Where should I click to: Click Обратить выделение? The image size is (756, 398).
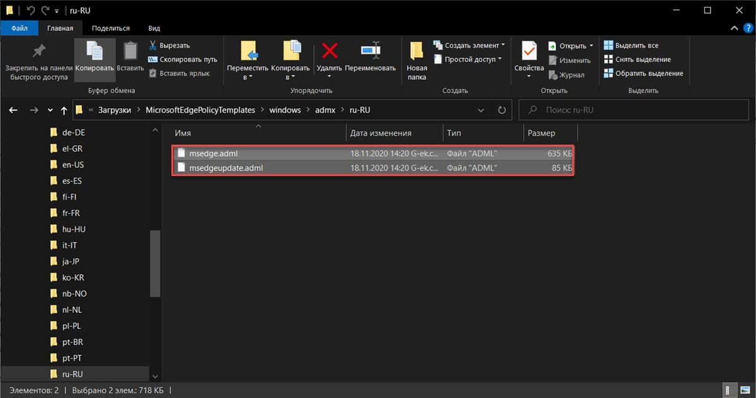point(643,73)
